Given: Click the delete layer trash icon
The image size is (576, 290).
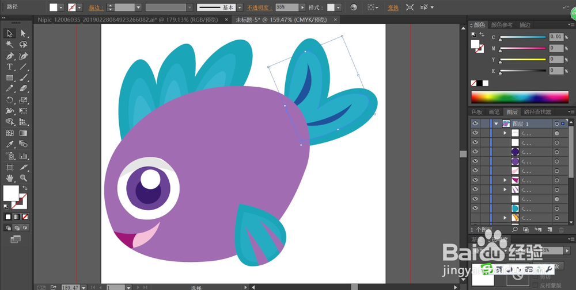Looking at the screenshot, I should pos(562,230).
